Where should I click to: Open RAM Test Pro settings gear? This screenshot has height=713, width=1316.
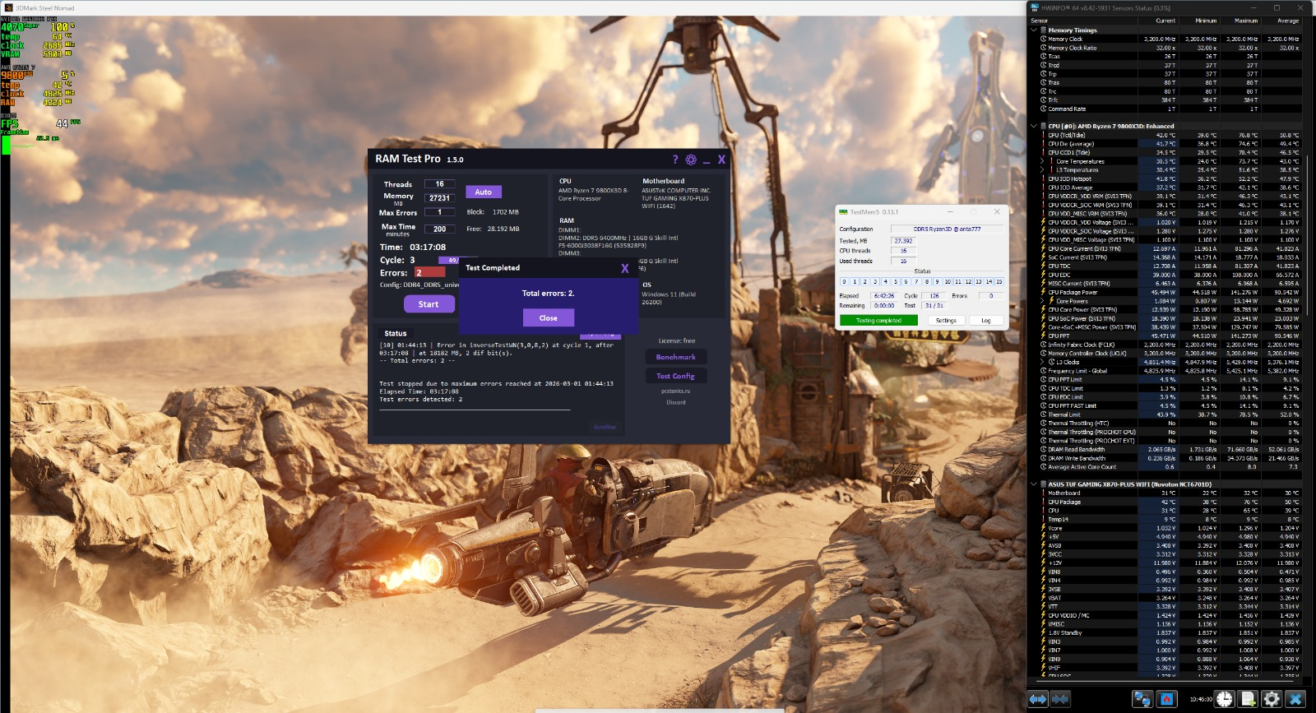[691, 160]
